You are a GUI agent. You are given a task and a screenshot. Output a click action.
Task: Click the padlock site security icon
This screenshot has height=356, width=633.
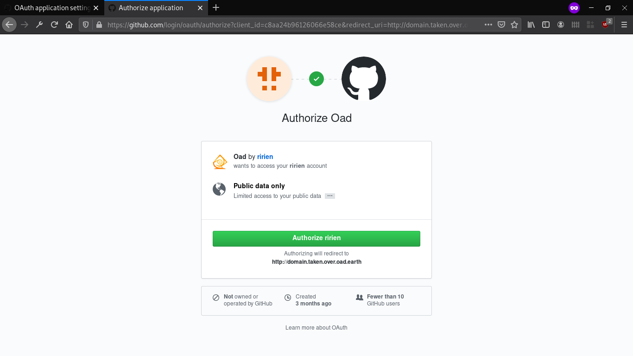(99, 25)
